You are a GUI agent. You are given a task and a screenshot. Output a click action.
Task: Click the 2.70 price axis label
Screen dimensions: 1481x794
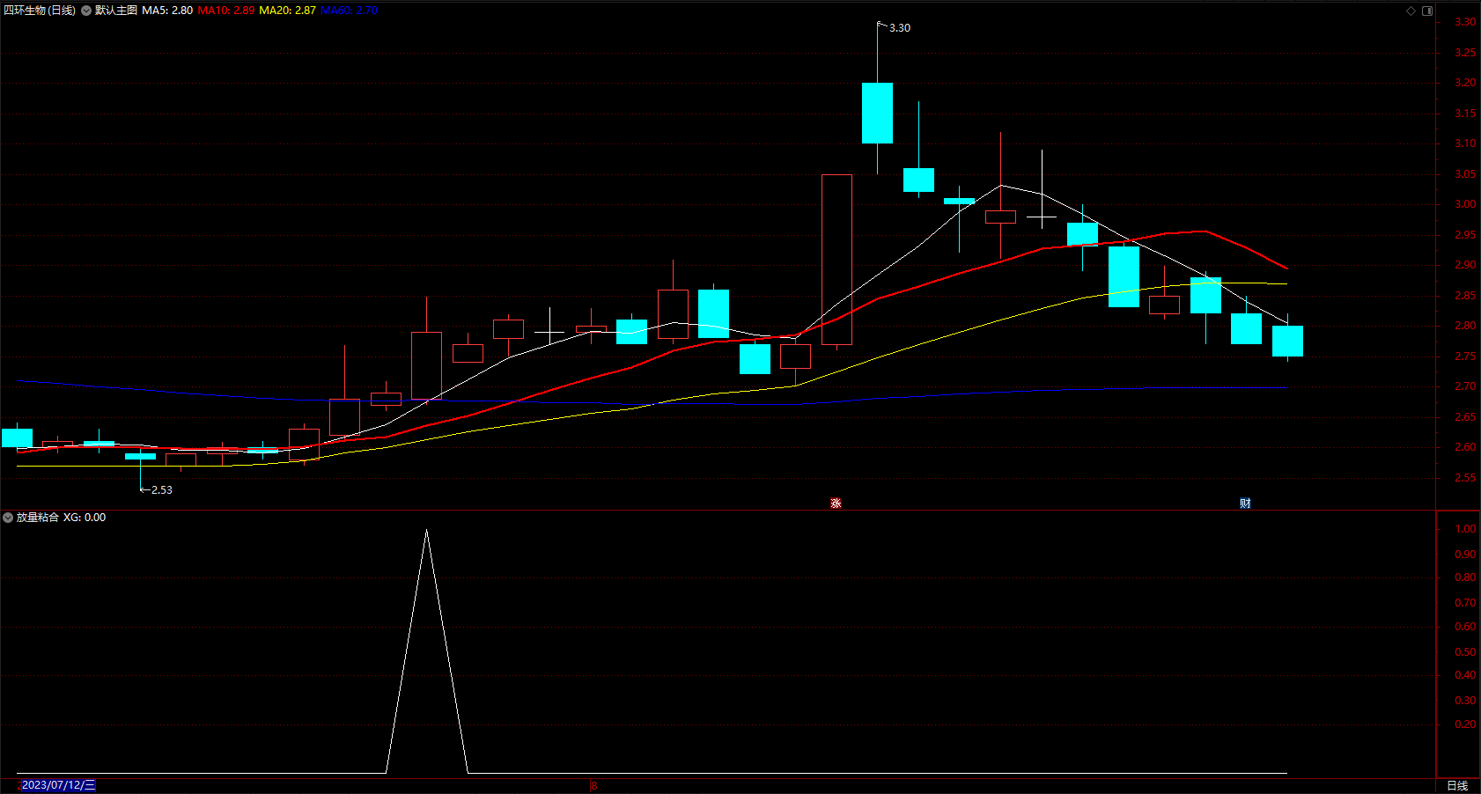1465,386
